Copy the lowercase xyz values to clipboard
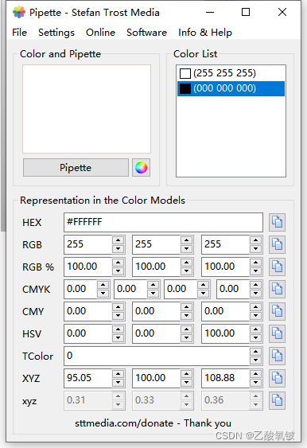 [277, 400]
